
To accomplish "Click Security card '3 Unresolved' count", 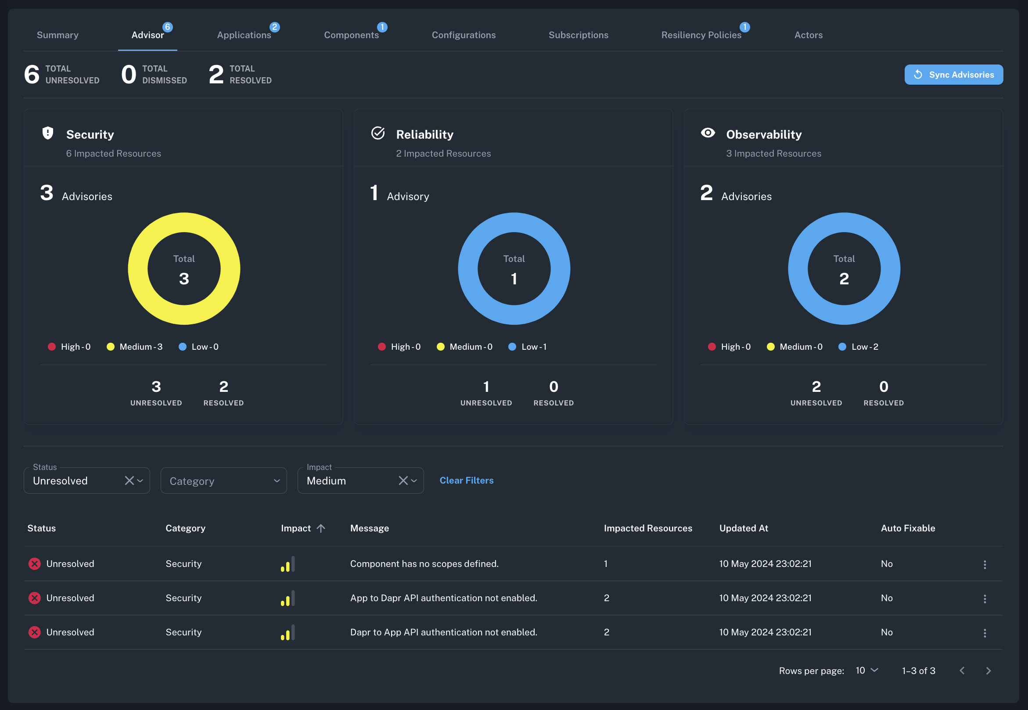I will (156, 386).
